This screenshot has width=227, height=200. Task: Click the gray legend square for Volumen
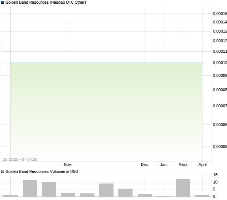point(3,171)
